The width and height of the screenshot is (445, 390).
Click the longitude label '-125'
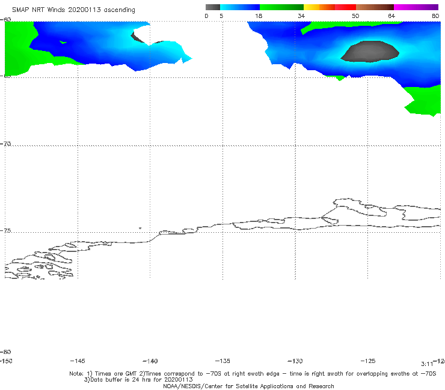point(368,361)
